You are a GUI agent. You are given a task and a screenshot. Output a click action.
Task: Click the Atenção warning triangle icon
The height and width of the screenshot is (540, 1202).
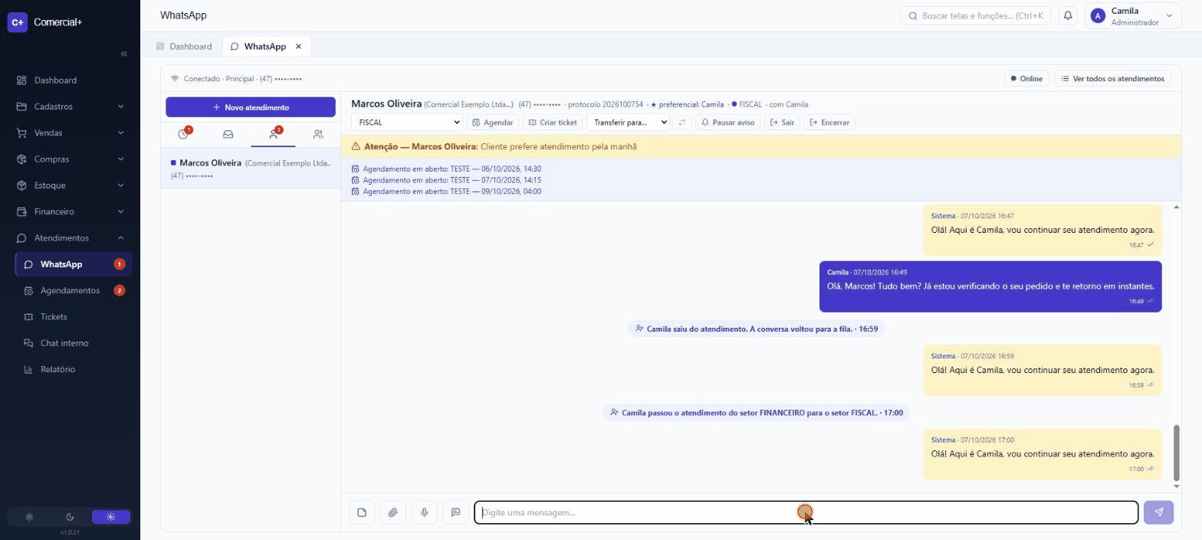tap(356, 146)
